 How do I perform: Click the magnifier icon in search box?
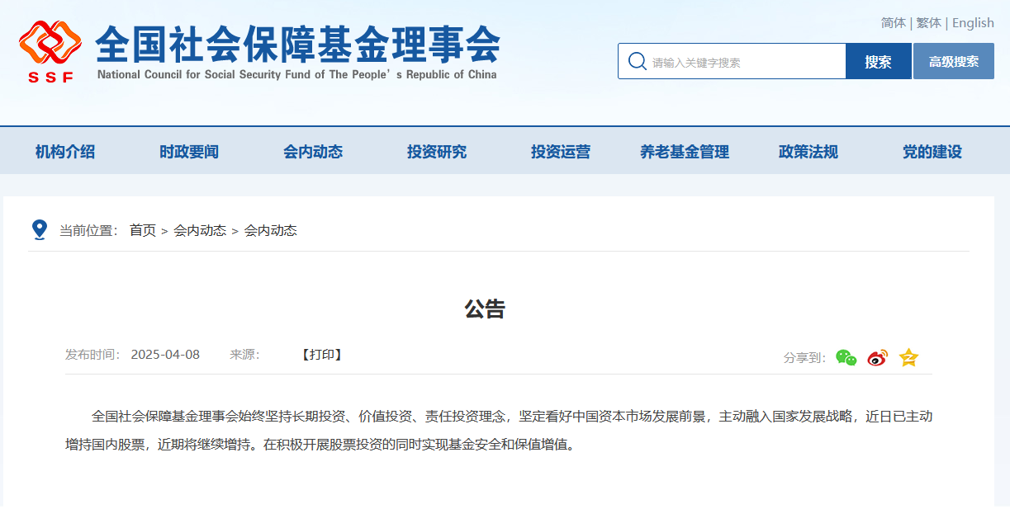point(637,62)
